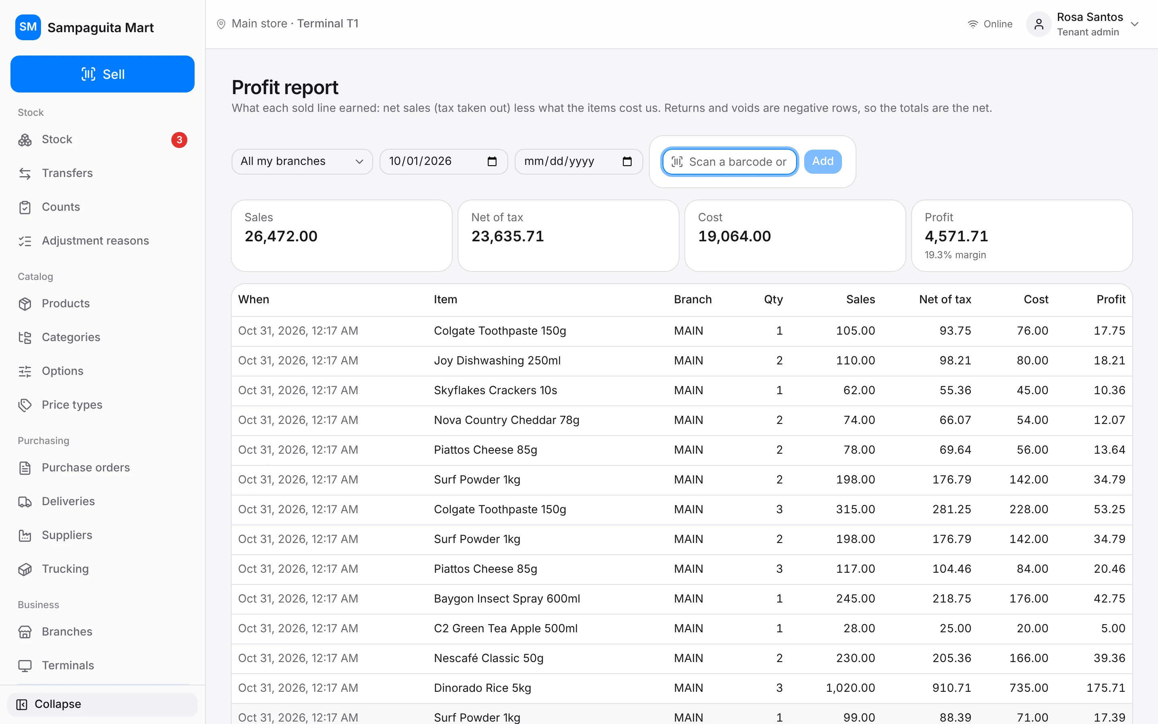Image resolution: width=1158 pixels, height=724 pixels.
Task: Open the Trucking package icon
Action: click(25, 569)
